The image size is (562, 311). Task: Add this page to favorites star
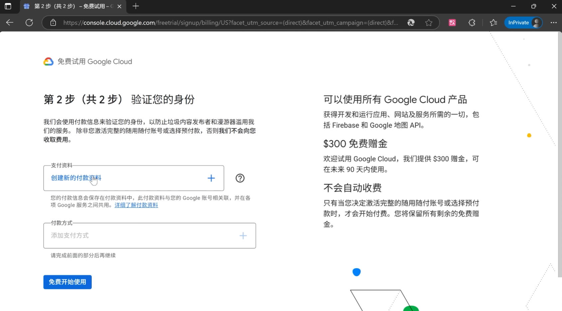429,23
